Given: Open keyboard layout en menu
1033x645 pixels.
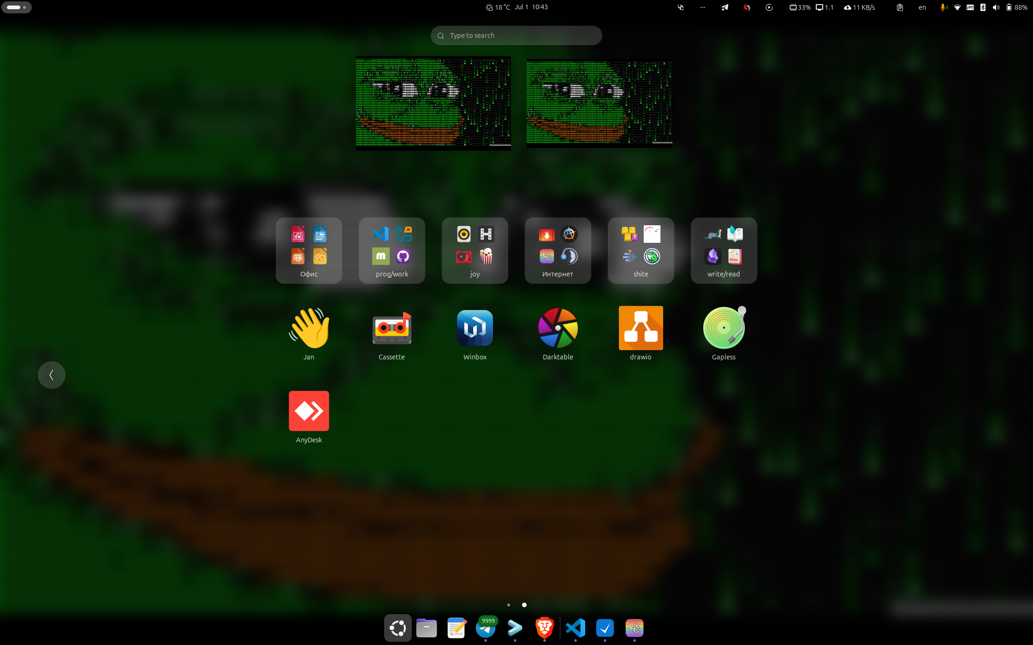Looking at the screenshot, I should 922,7.
